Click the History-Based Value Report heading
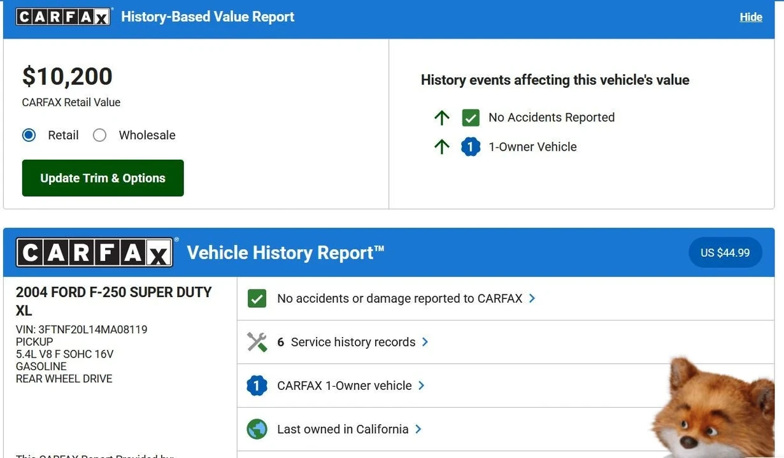 pyautogui.click(x=208, y=17)
